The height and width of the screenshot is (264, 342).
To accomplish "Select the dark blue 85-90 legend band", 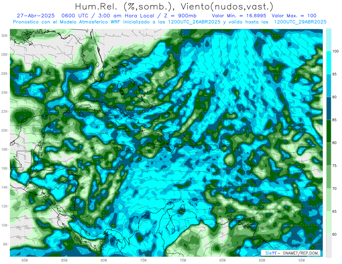I will pyautogui.click(x=329, y=109).
